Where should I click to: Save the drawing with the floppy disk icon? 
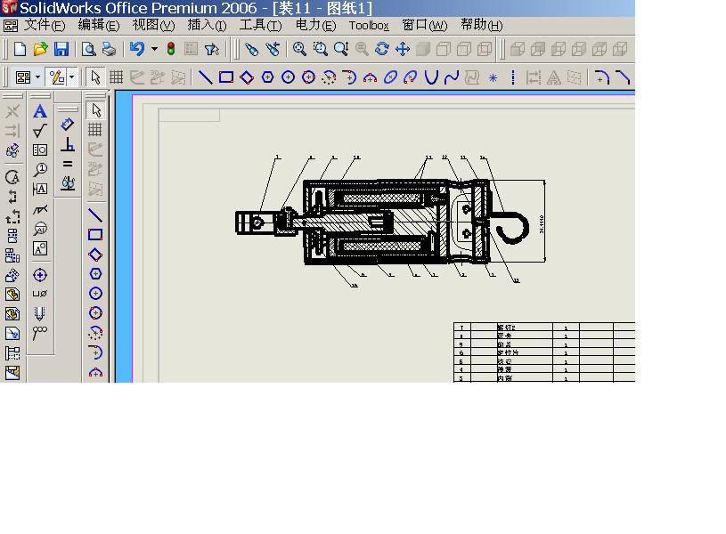pos(61,50)
